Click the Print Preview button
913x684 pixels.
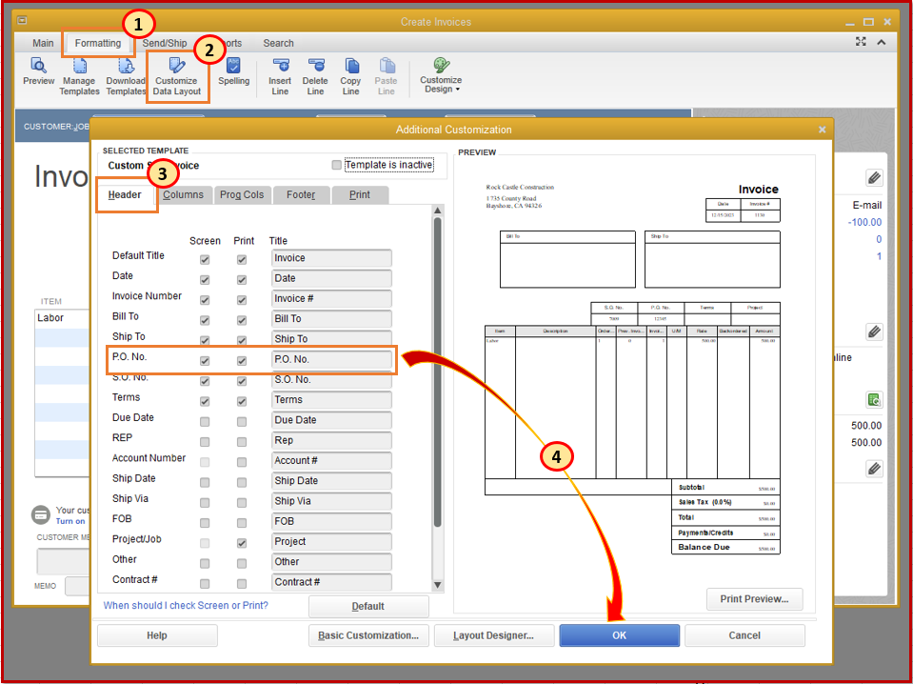point(754,598)
